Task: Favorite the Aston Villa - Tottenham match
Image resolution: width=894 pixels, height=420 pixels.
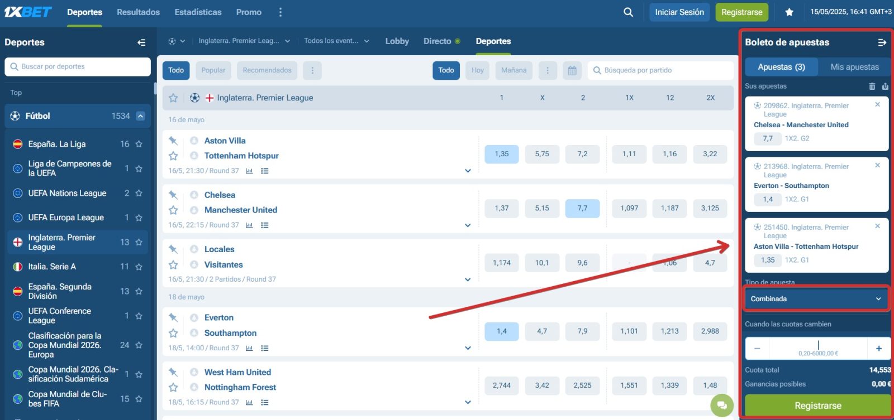Action: (x=173, y=156)
